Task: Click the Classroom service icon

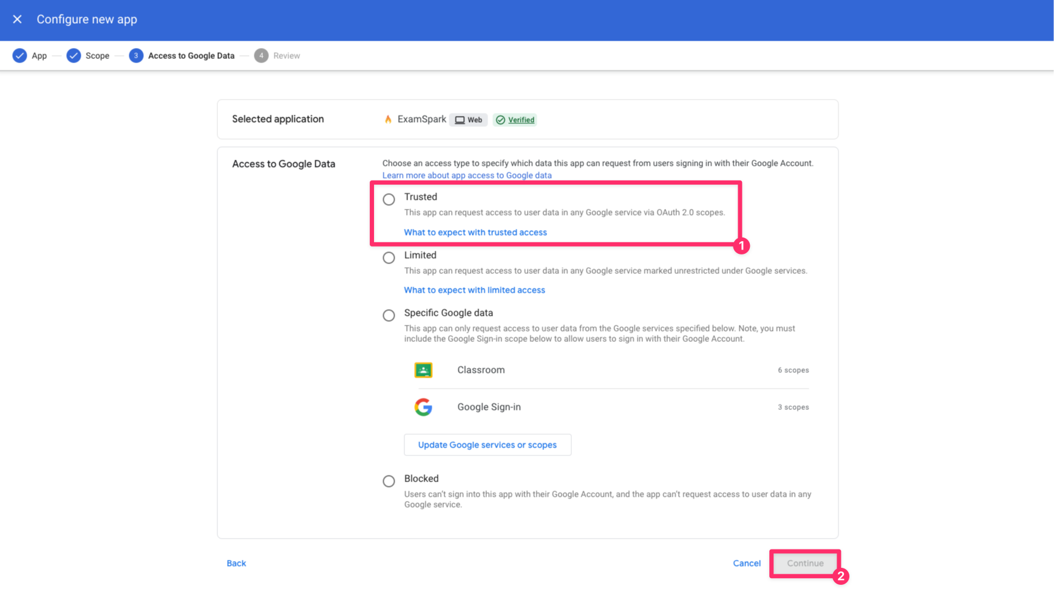Action: [x=423, y=370]
